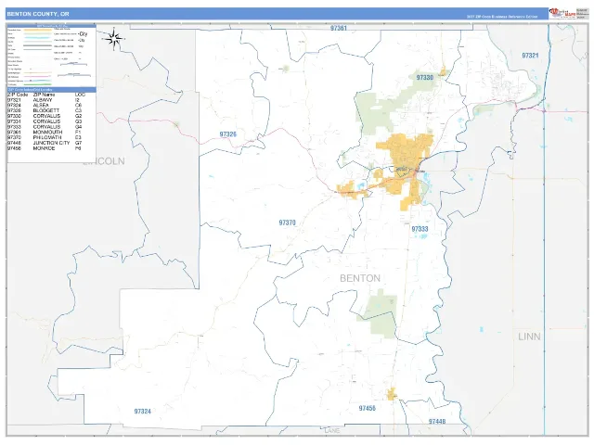The image size is (594, 445).
Task: Click the ZIP Name column header
Action: click(x=44, y=95)
